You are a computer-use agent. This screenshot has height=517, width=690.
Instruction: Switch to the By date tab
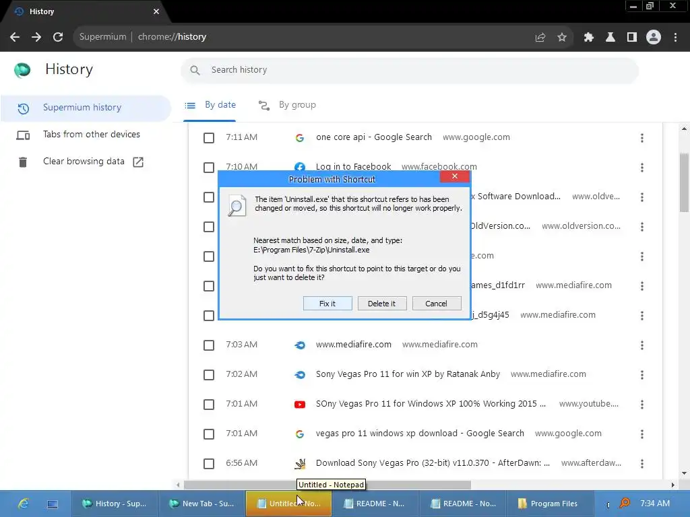pyautogui.click(x=210, y=105)
